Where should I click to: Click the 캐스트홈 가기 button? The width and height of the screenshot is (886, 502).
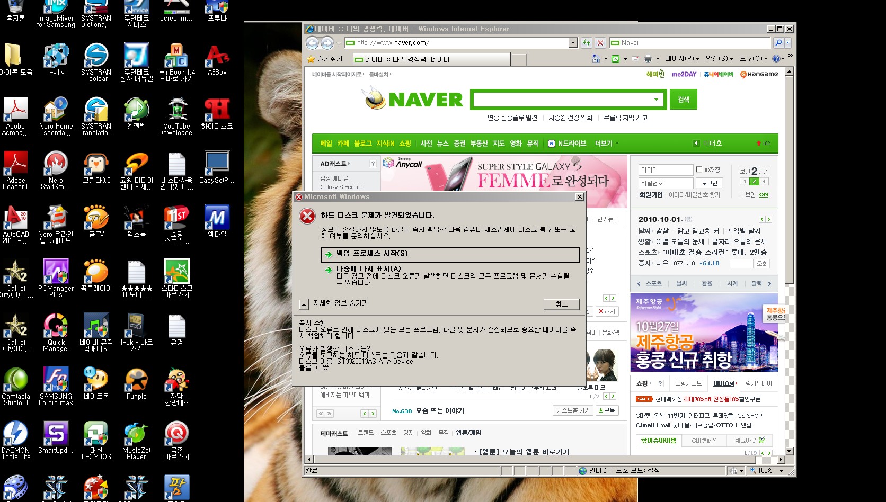click(x=573, y=410)
